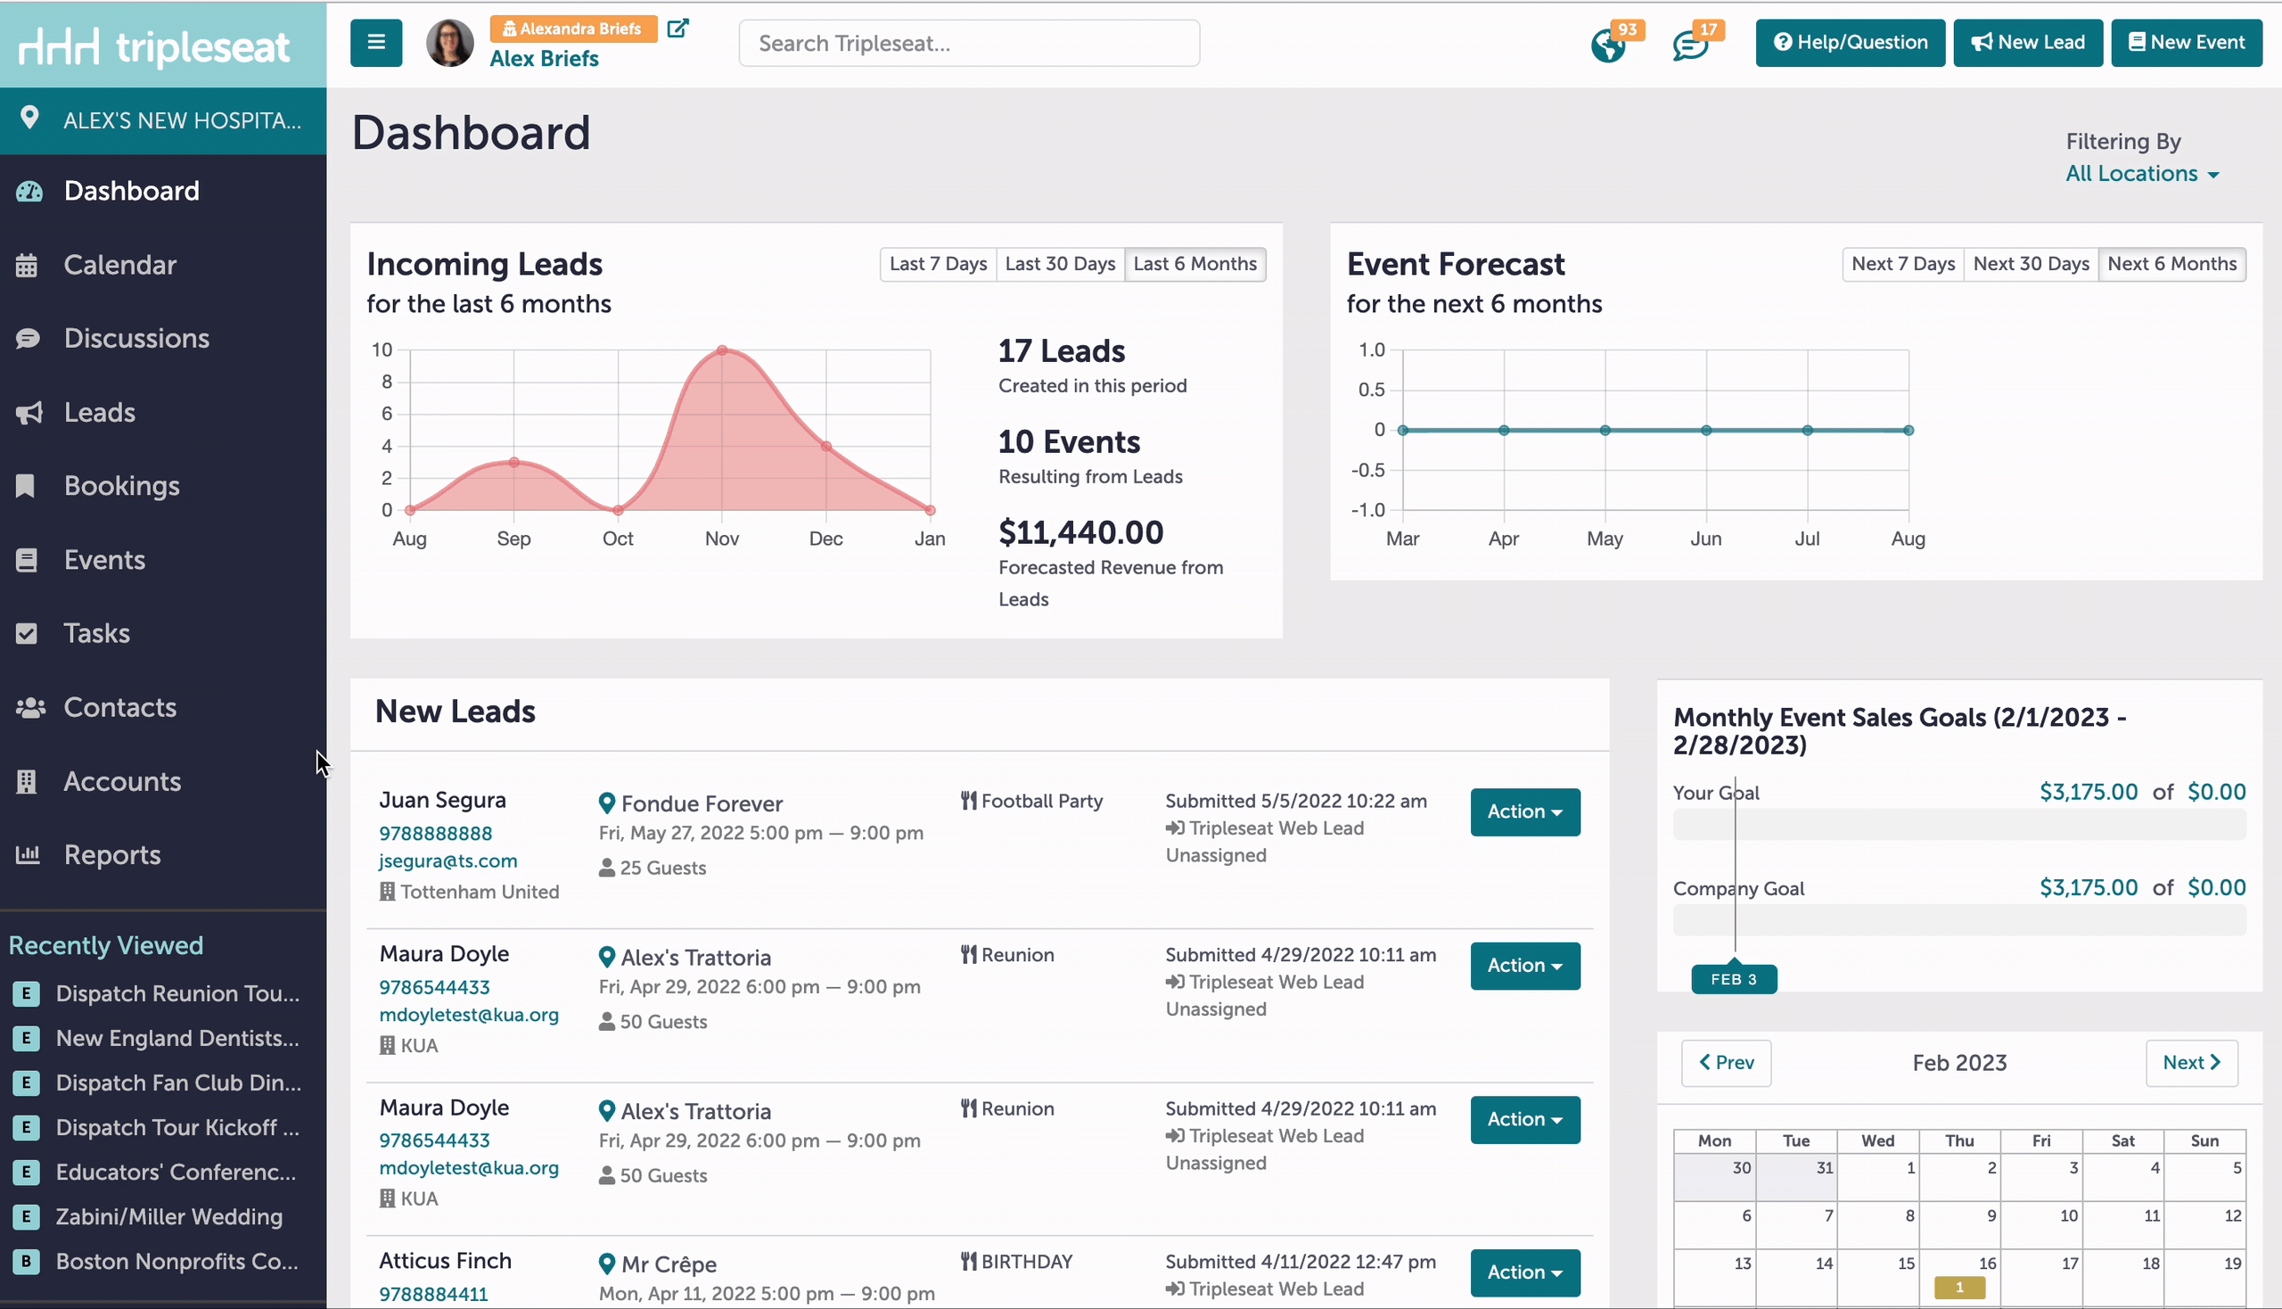2282x1309 pixels.
Task: Open Bookings from the sidebar
Action: click(x=122, y=486)
